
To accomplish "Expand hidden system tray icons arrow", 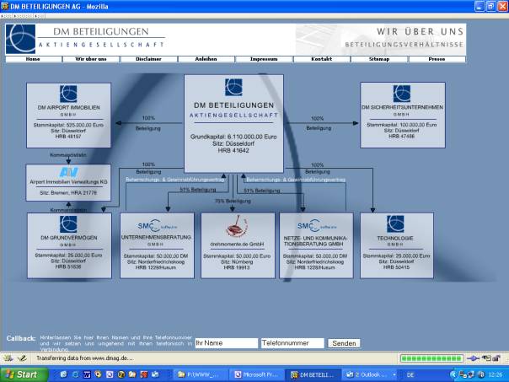I will click(453, 375).
